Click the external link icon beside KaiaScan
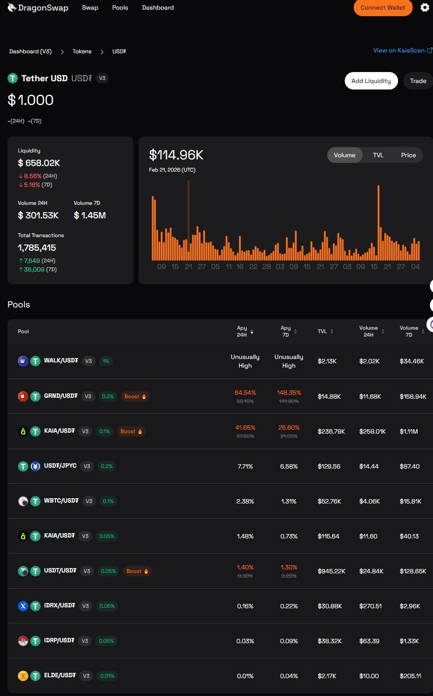This screenshot has width=433, height=696. (x=430, y=51)
